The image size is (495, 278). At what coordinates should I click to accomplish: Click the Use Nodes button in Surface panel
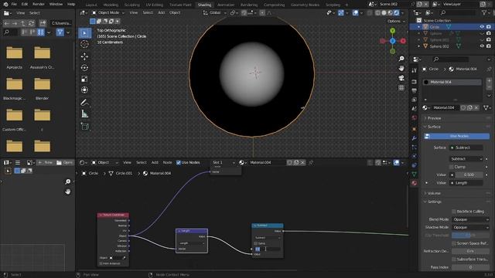point(457,136)
